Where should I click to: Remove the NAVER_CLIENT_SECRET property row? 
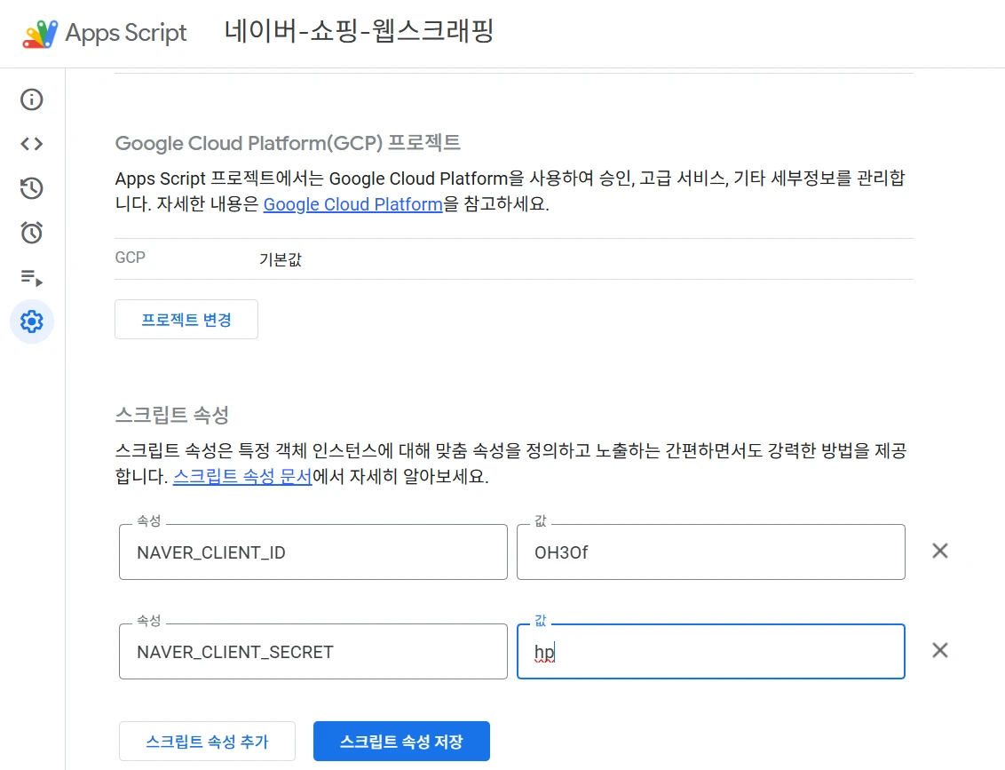pos(940,650)
